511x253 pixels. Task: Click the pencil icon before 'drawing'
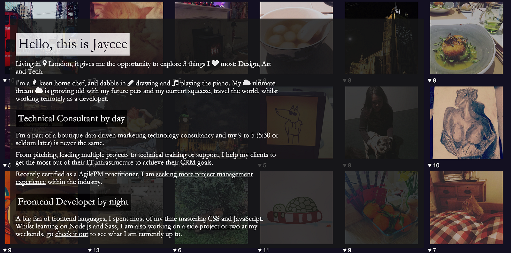pos(130,83)
